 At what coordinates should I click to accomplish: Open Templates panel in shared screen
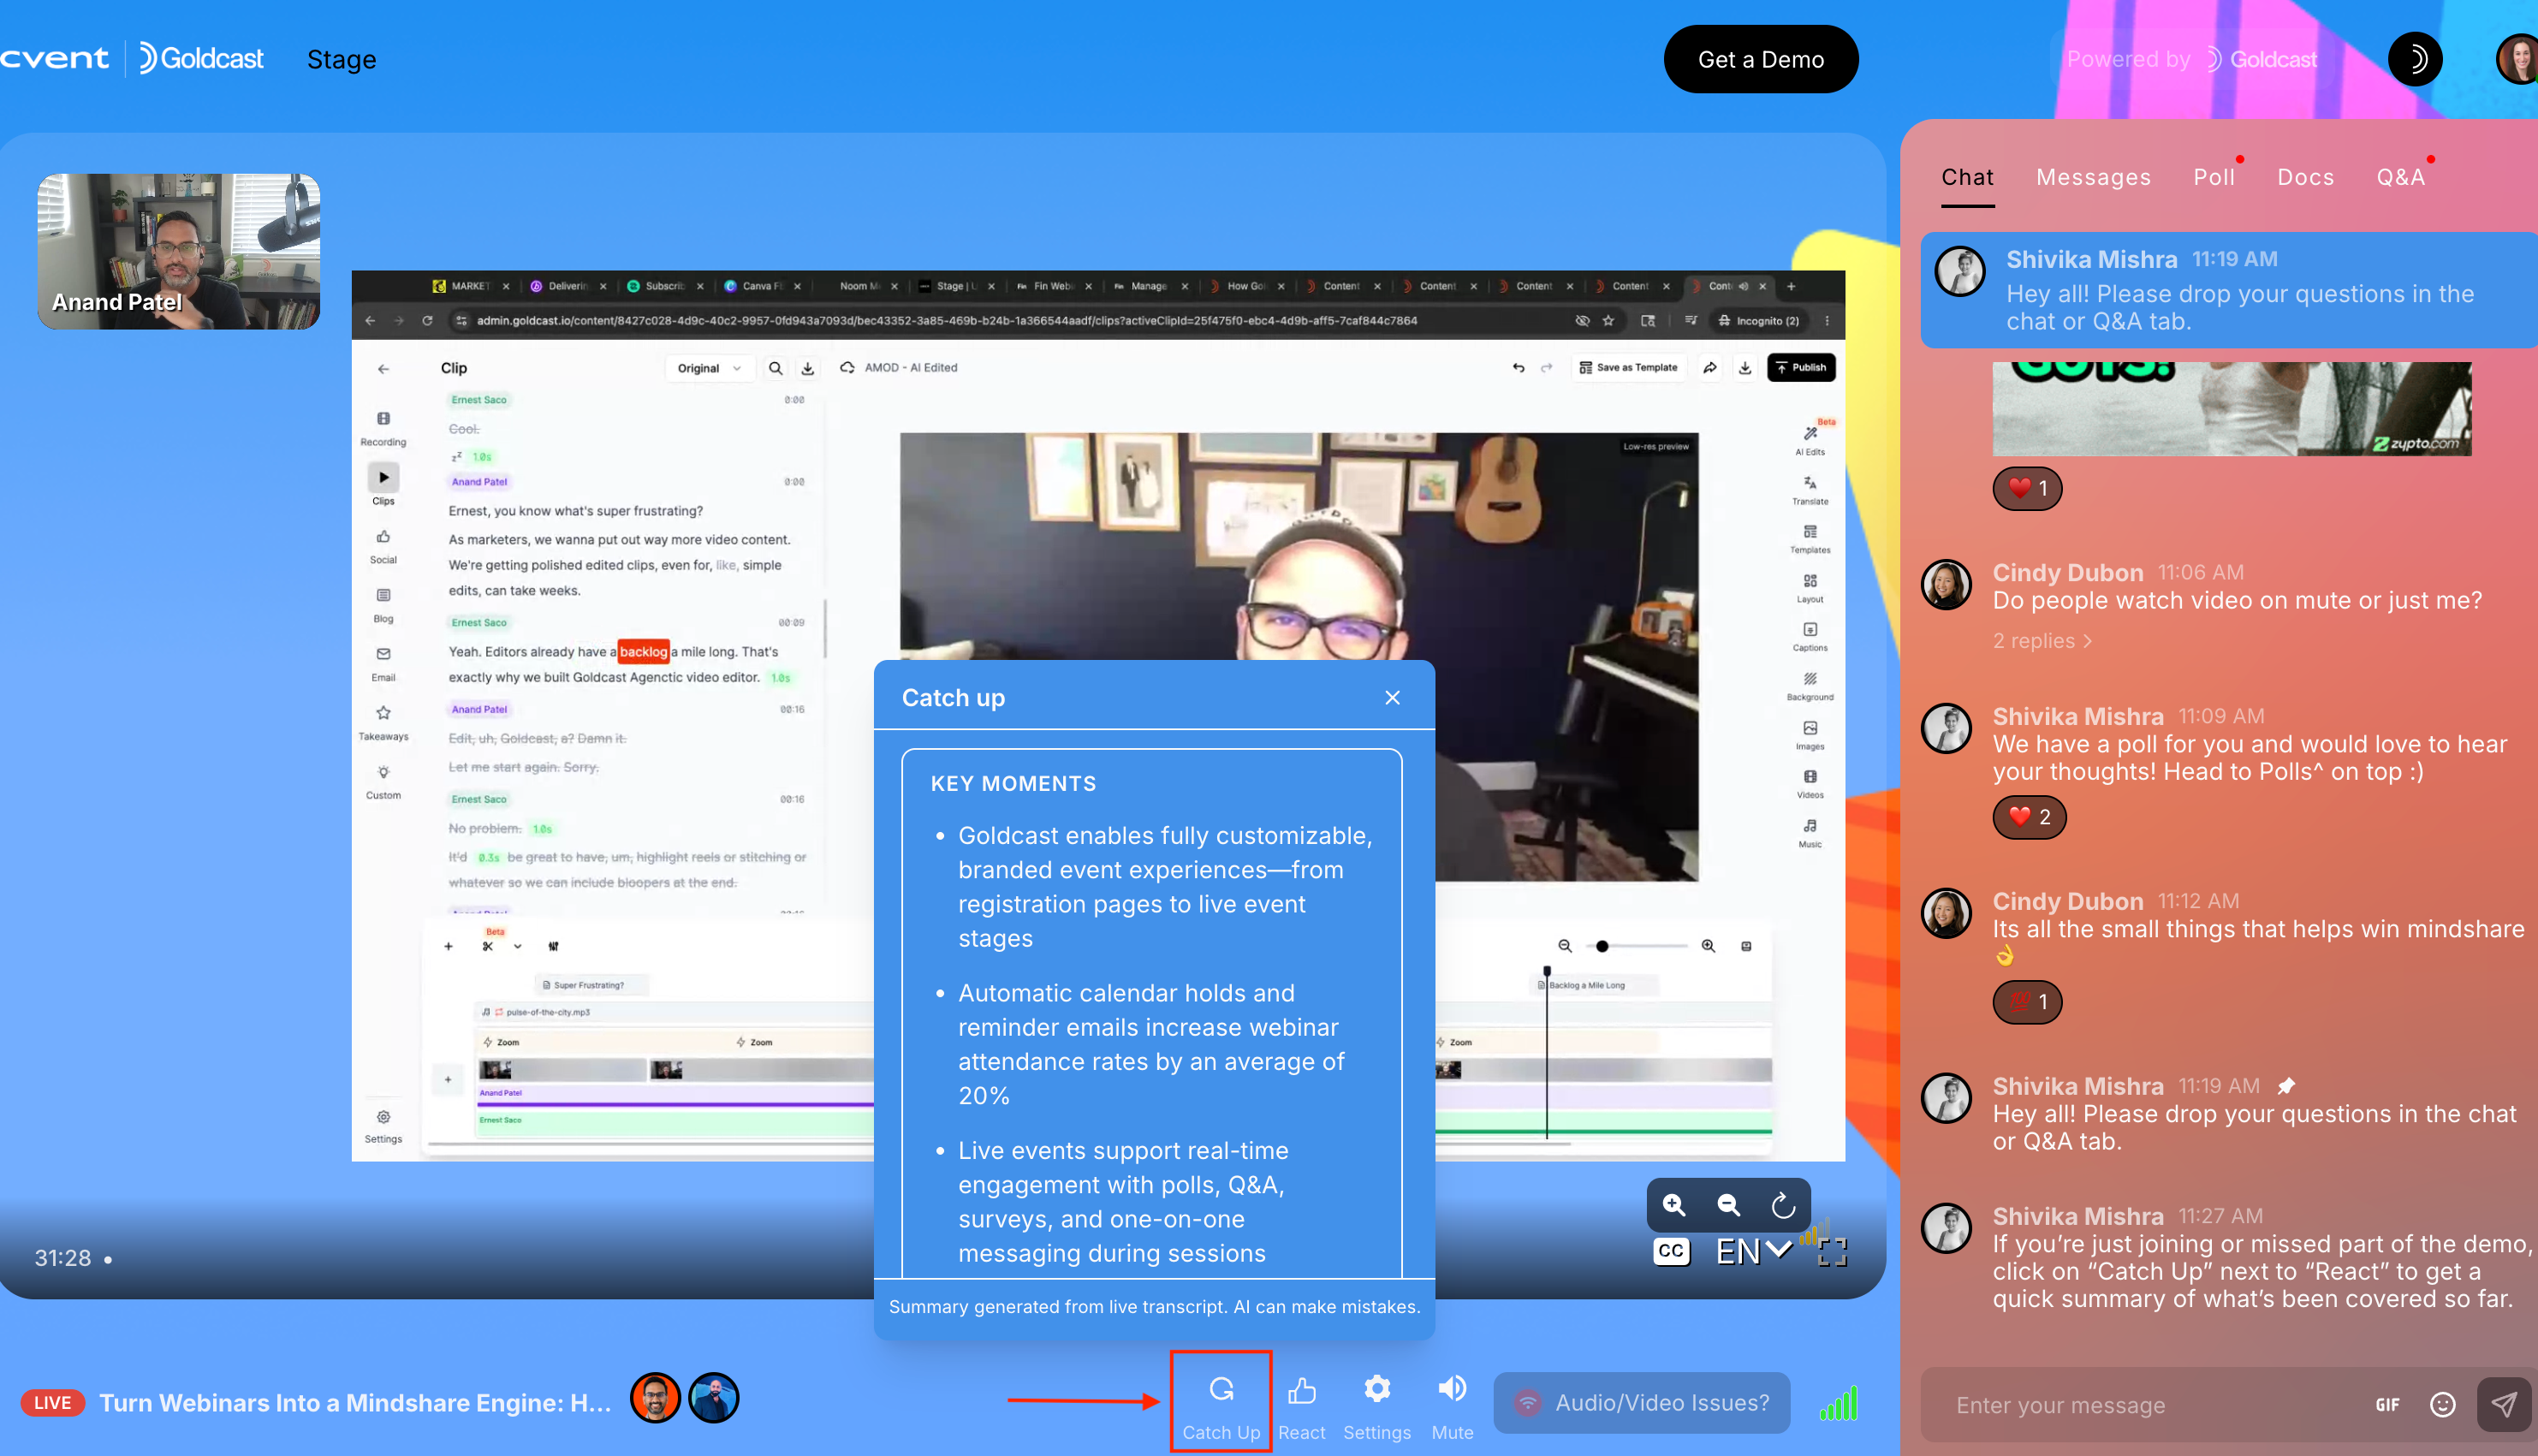tap(1810, 538)
